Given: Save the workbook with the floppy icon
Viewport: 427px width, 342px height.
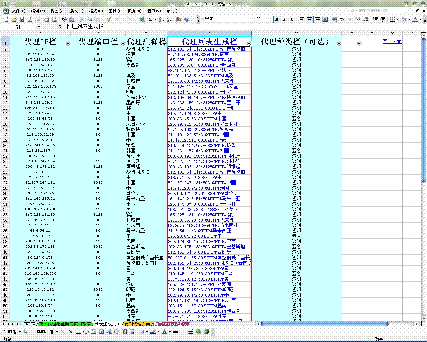Looking at the screenshot, I should point(22,19).
